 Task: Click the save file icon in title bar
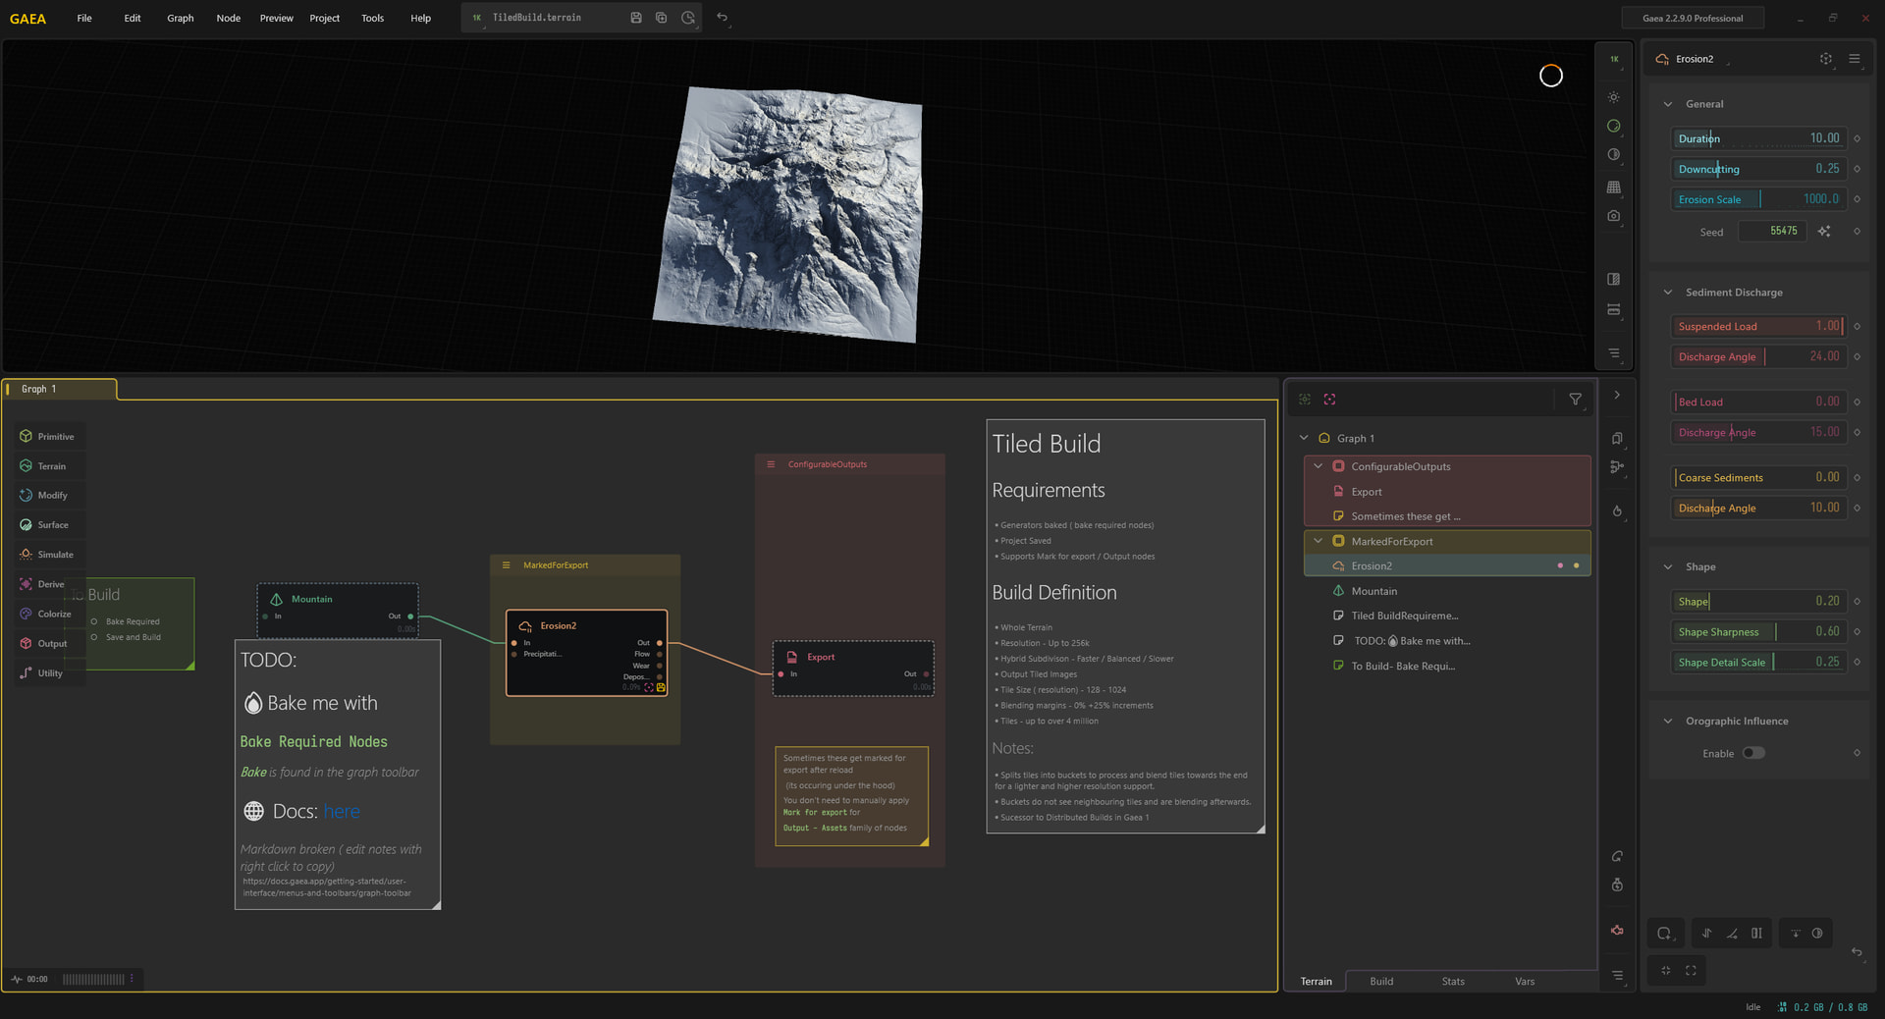636,18
